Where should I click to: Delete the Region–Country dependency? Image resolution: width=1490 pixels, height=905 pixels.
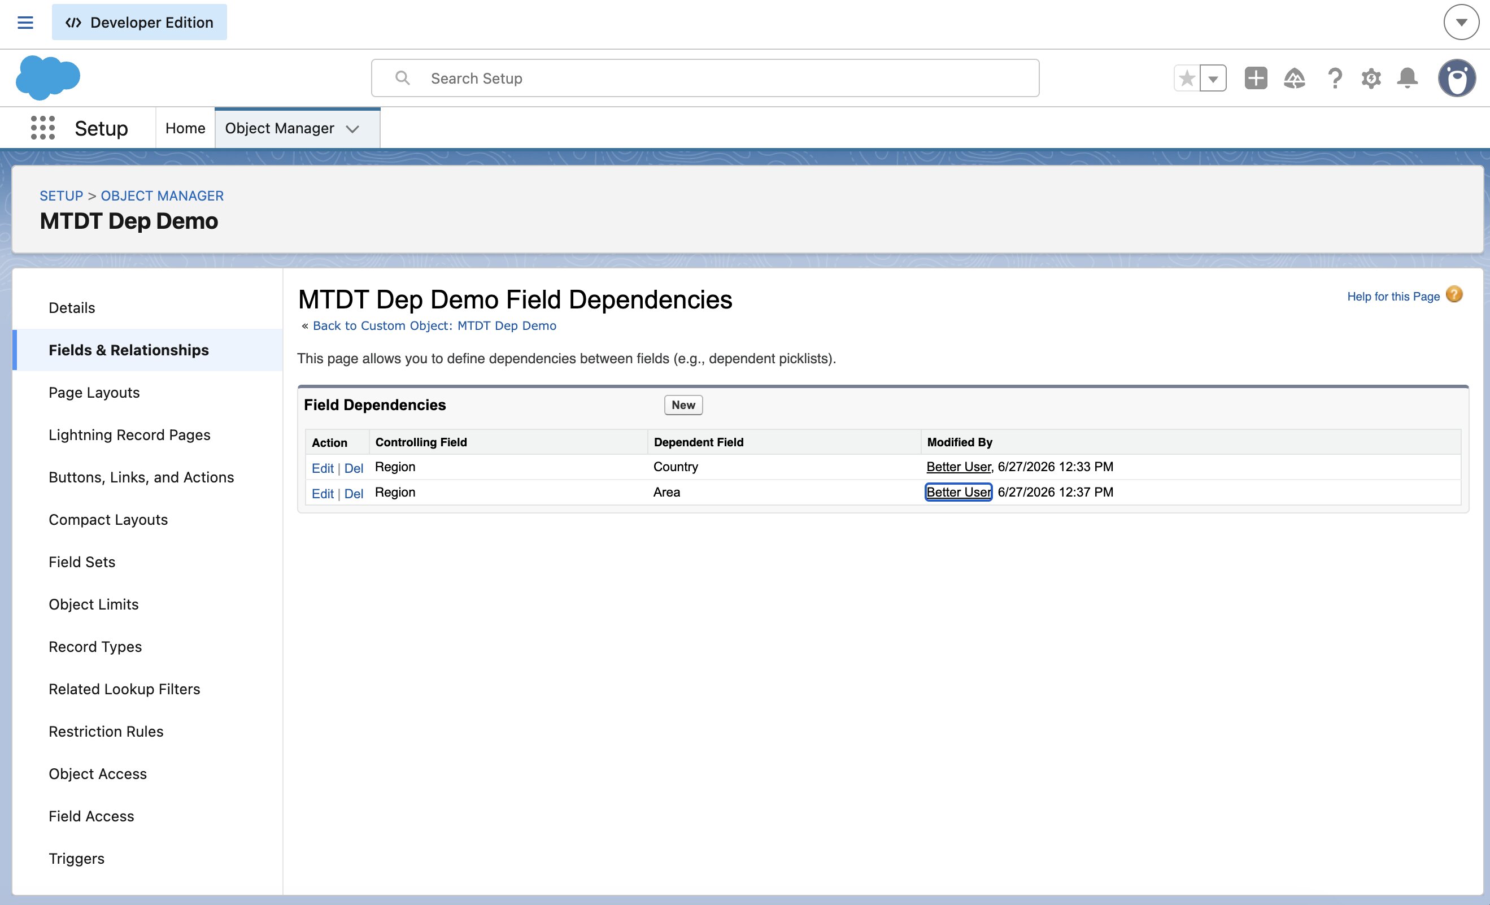click(x=354, y=468)
